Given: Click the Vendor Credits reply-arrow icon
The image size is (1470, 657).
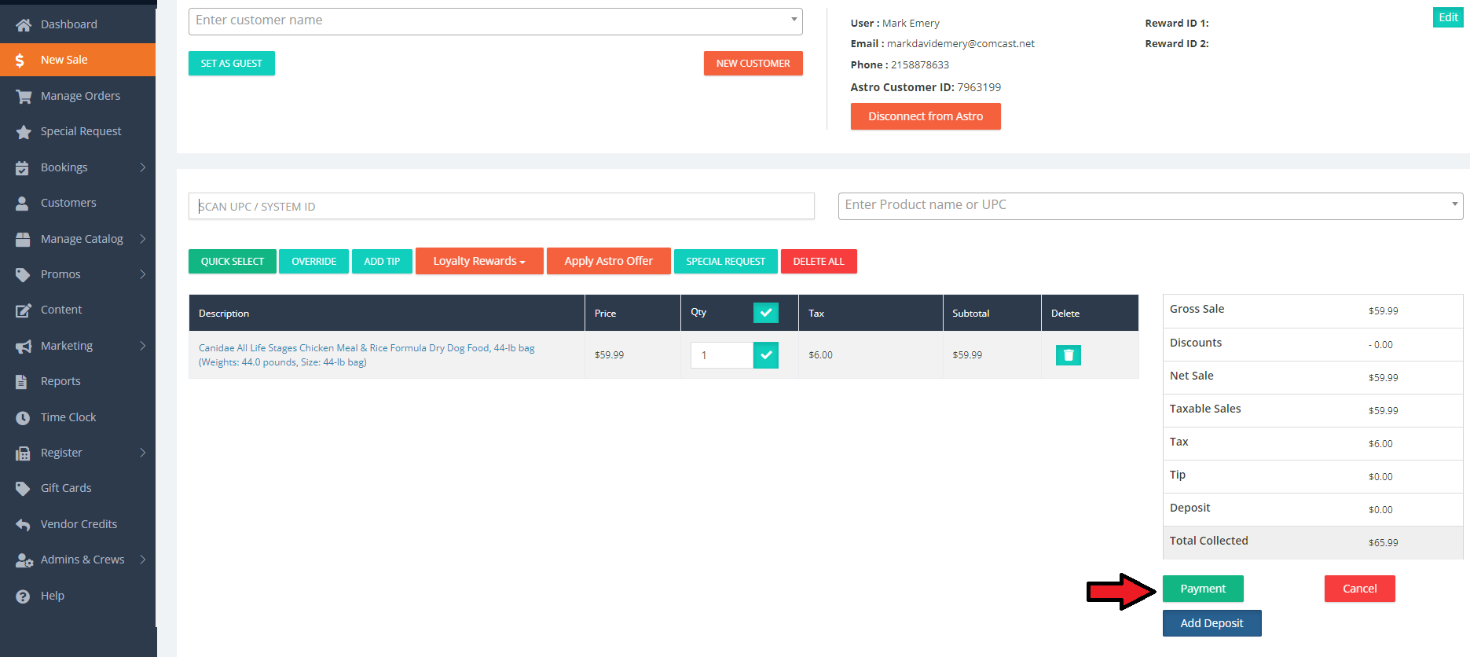Looking at the screenshot, I should coord(24,525).
